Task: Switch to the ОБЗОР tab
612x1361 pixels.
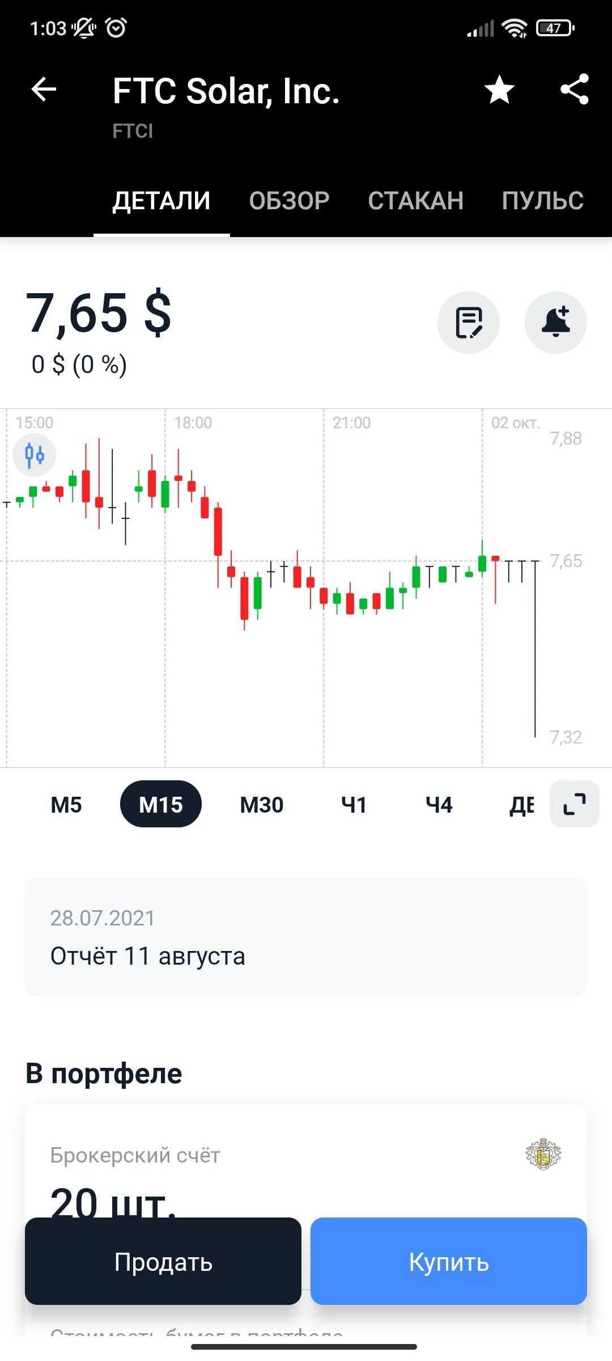Action: coord(290,201)
